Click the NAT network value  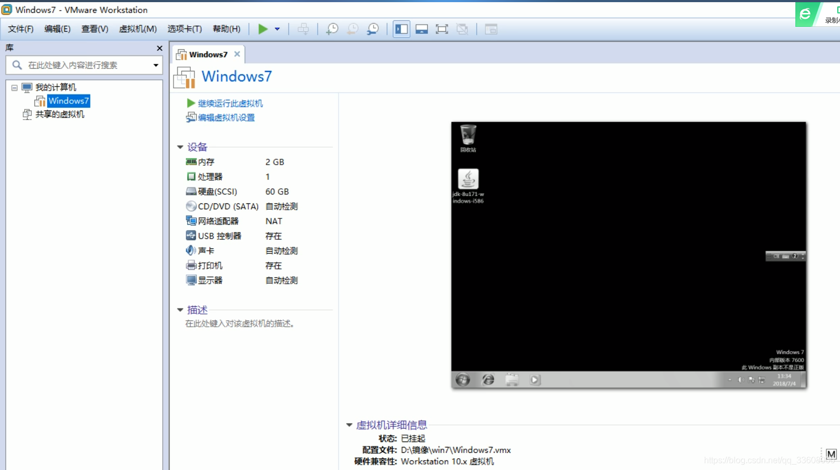pyautogui.click(x=274, y=221)
